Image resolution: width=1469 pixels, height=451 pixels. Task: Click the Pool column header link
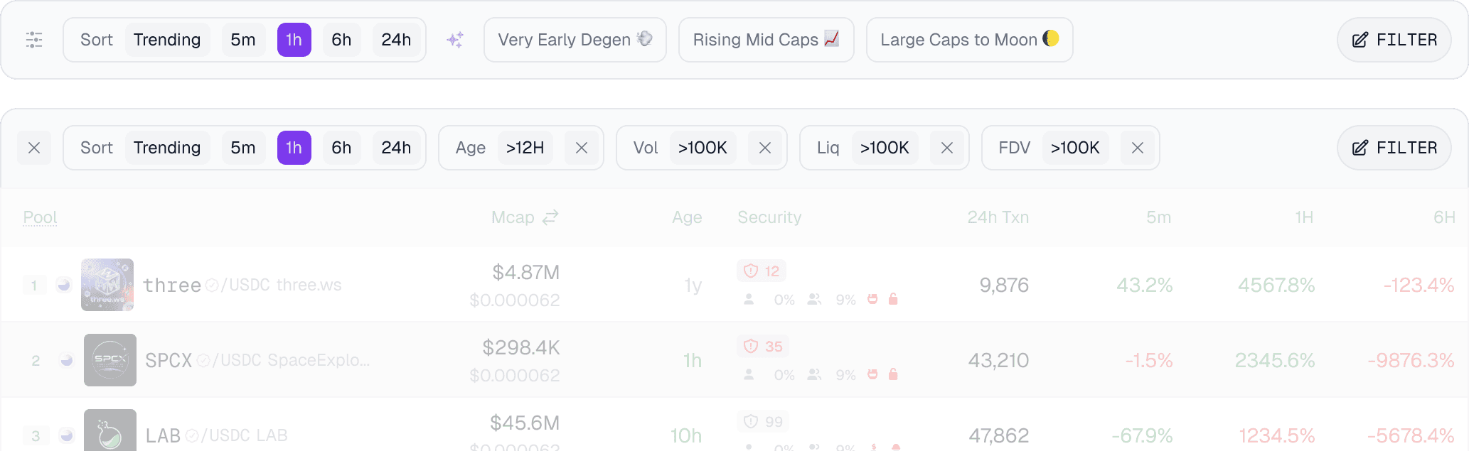(x=40, y=217)
